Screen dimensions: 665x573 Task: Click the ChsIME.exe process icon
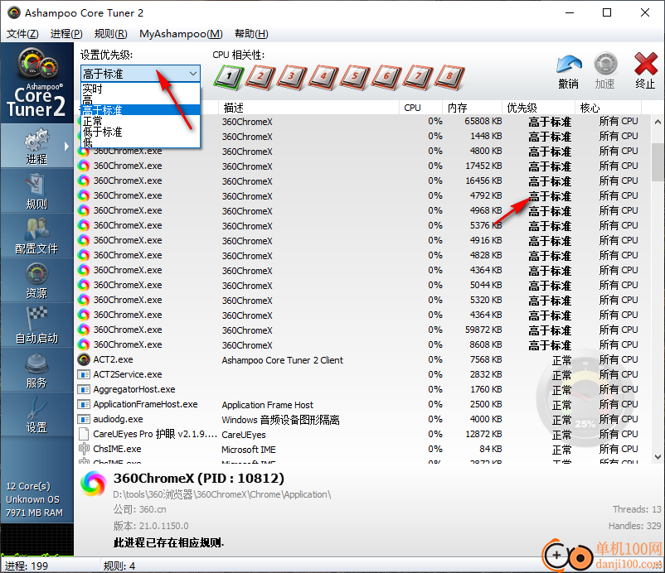(84, 449)
